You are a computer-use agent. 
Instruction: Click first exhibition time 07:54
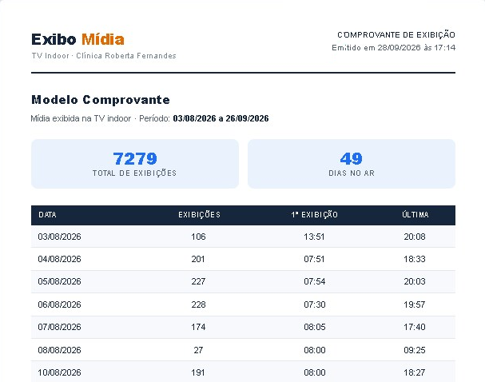point(315,281)
